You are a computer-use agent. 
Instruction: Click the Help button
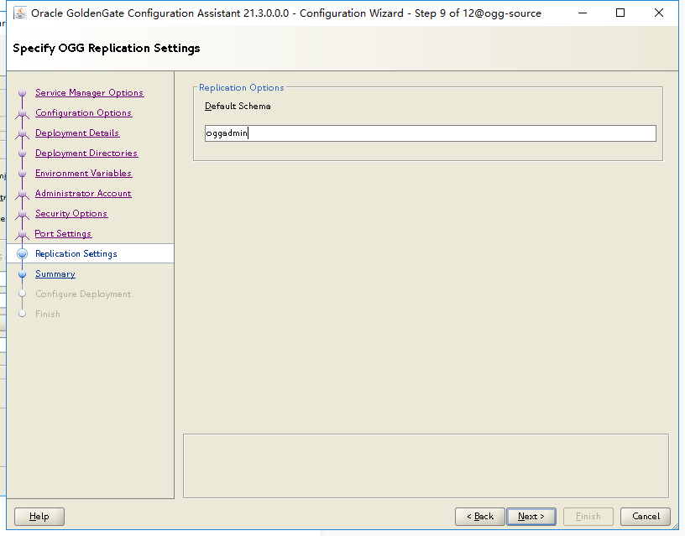click(x=39, y=517)
